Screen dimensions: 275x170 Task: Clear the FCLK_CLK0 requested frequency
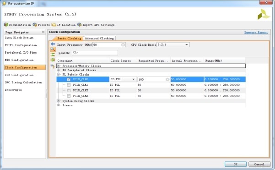click(167, 79)
